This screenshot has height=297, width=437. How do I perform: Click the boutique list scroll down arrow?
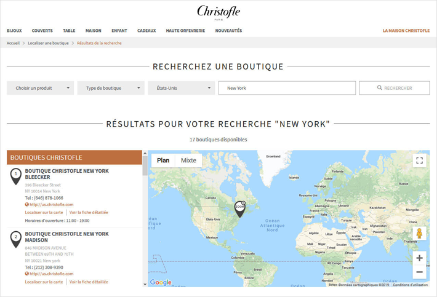tap(145, 284)
